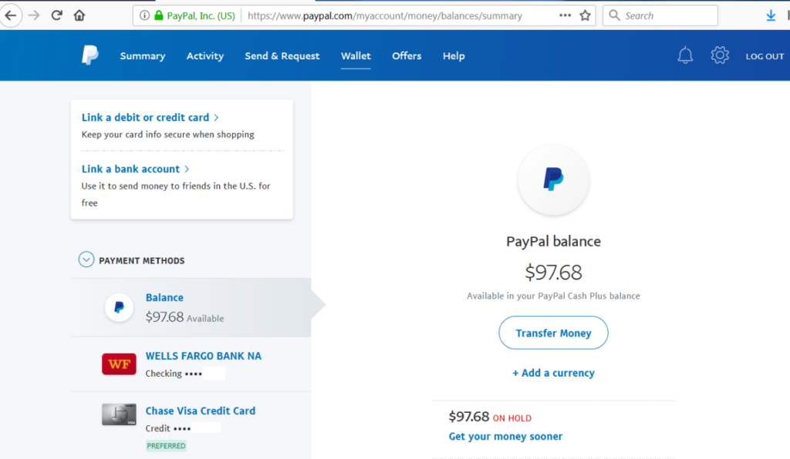Click the PayPal balance heading
This screenshot has height=459, width=790.
pos(553,241)
